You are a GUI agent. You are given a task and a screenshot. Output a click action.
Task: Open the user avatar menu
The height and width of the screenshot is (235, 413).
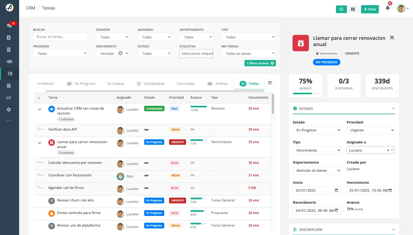[x=403, y=8]
